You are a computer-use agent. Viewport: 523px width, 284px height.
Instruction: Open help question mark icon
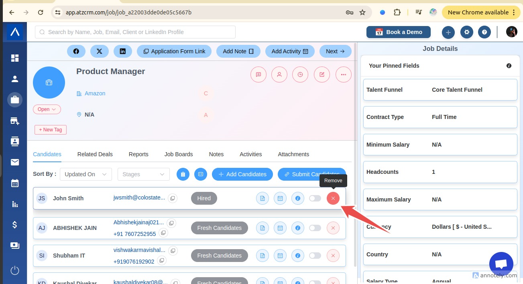(x=484, y=32)
